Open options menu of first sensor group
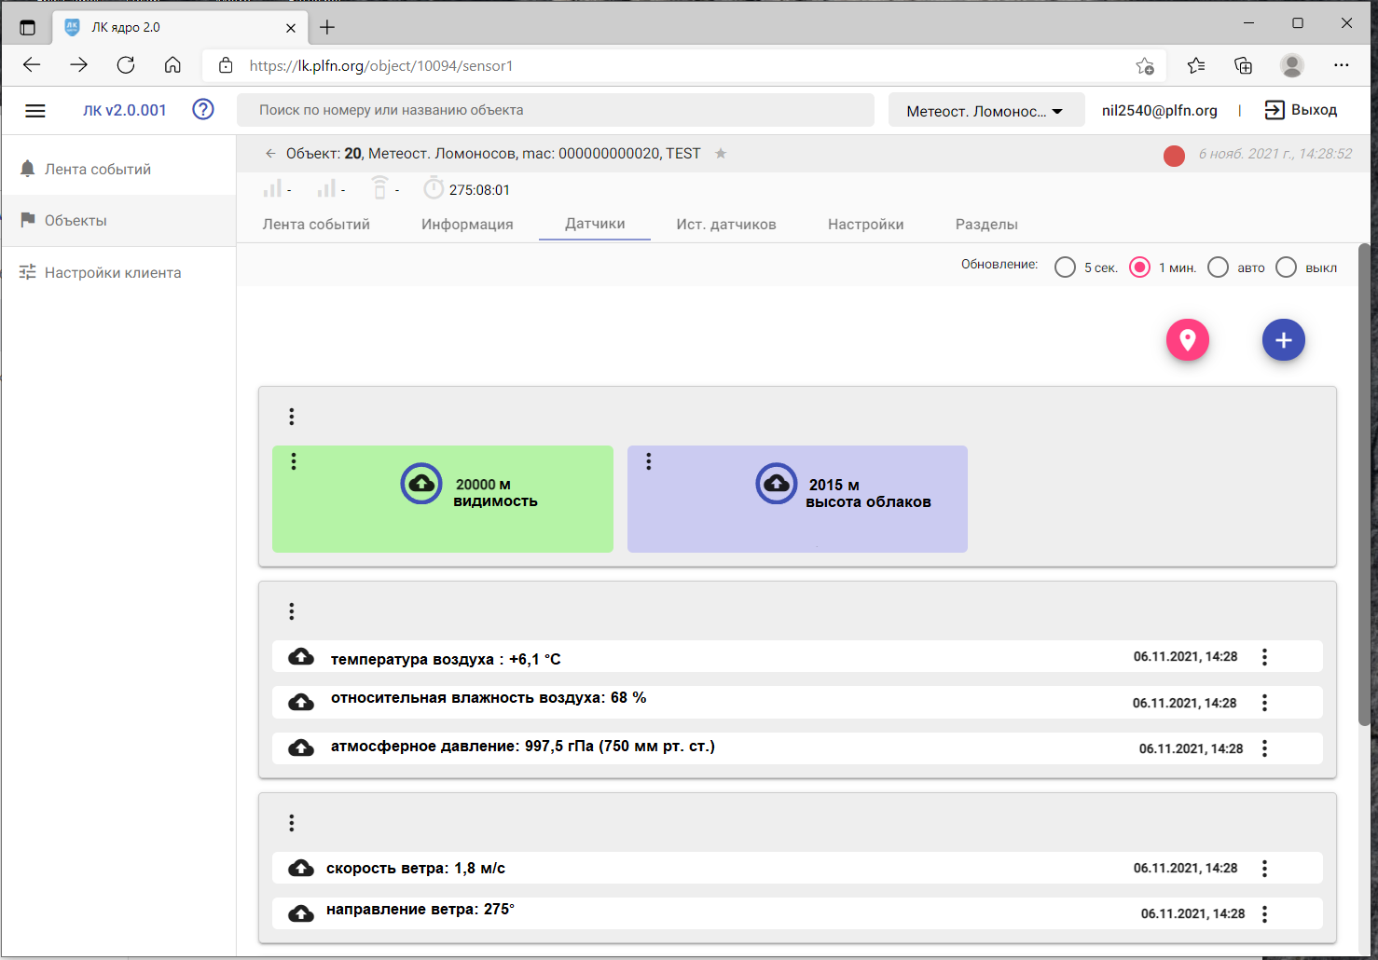The image size is (1378, 960). tap(292, 417)
